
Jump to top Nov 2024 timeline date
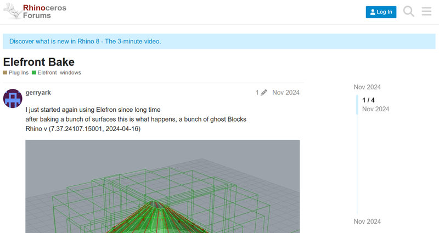(367, 87)
